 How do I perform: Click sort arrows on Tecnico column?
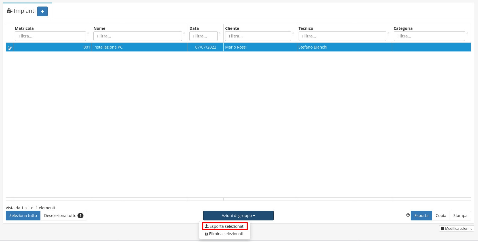388,33
